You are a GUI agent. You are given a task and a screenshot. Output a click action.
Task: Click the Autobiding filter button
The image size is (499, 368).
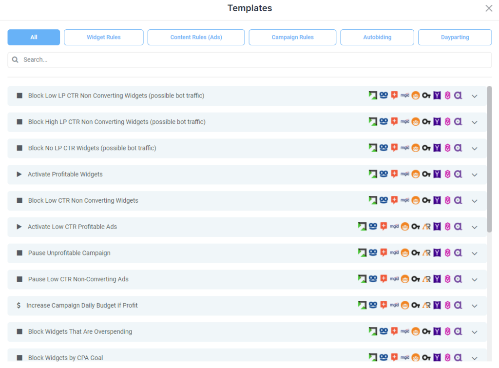point(377,37)
